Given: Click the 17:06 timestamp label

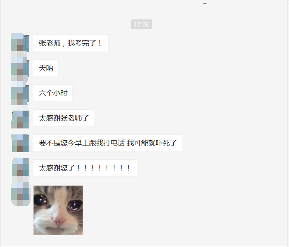Looking at the screenshot, I should 142,24.
